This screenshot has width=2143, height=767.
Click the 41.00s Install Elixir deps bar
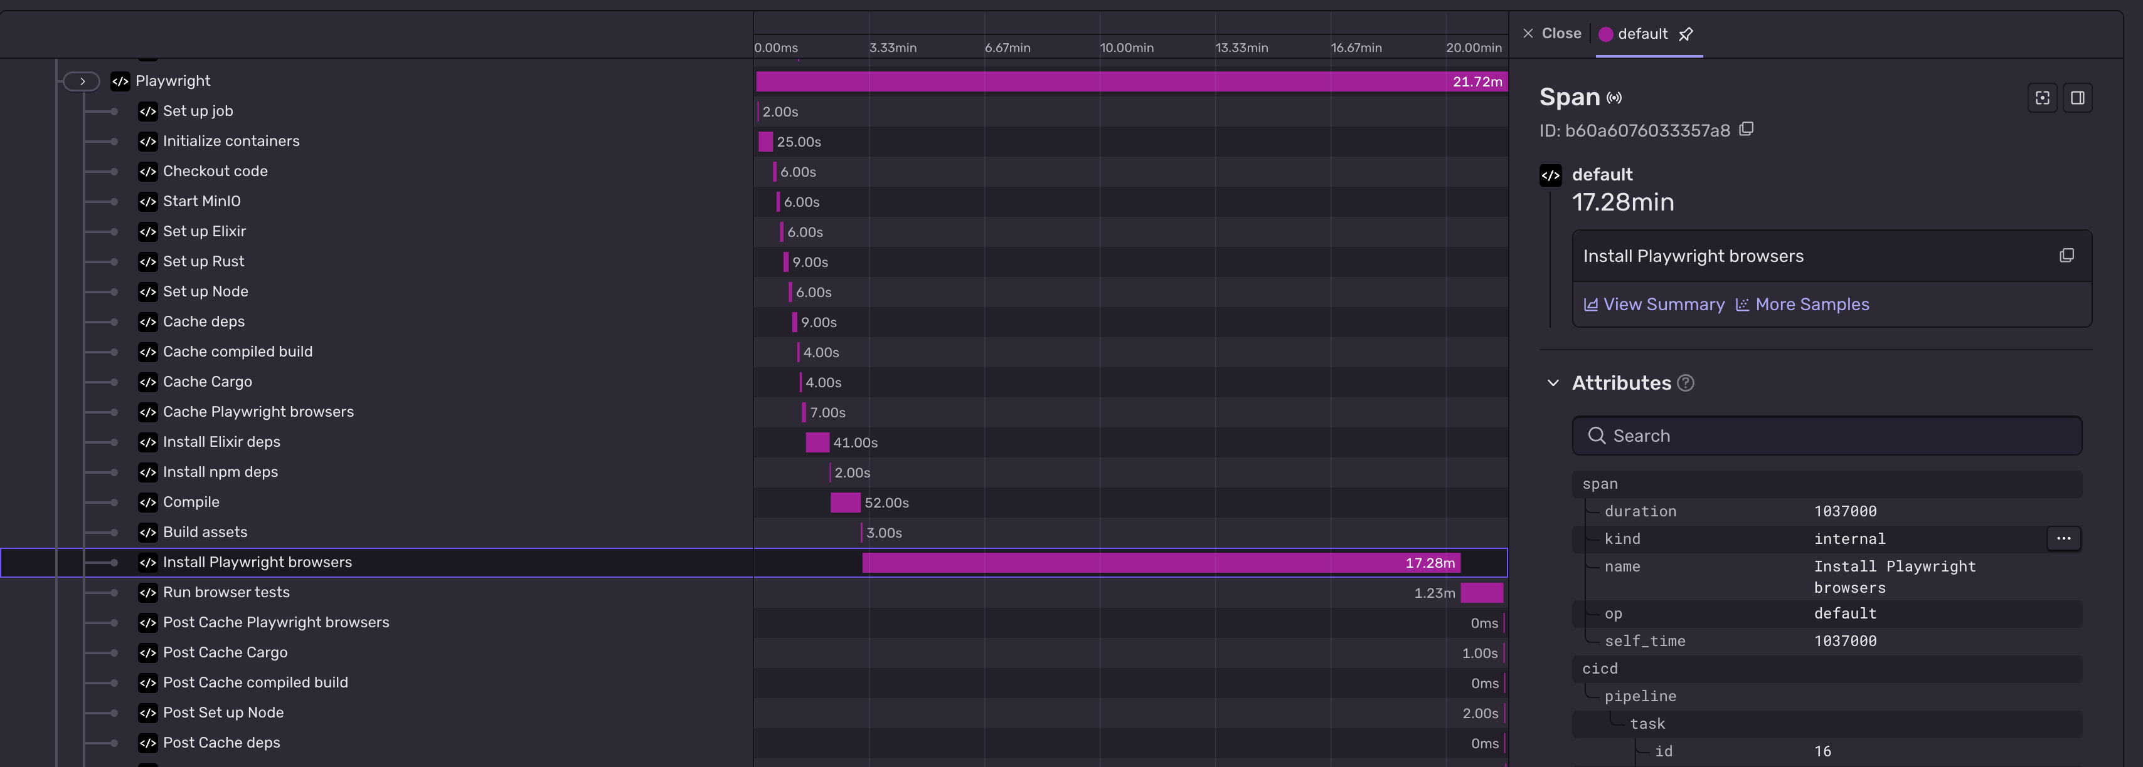[817, 442]
